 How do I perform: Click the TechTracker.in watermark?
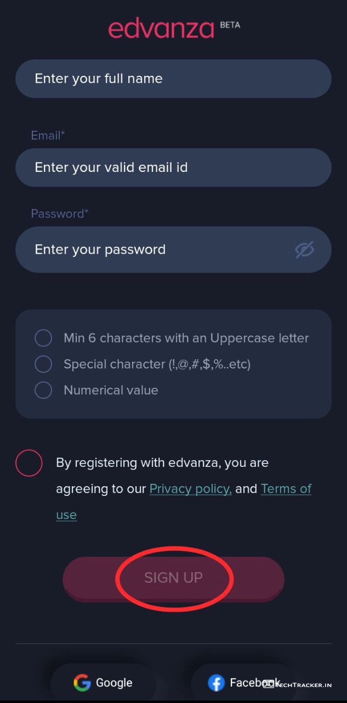[299, 685]
